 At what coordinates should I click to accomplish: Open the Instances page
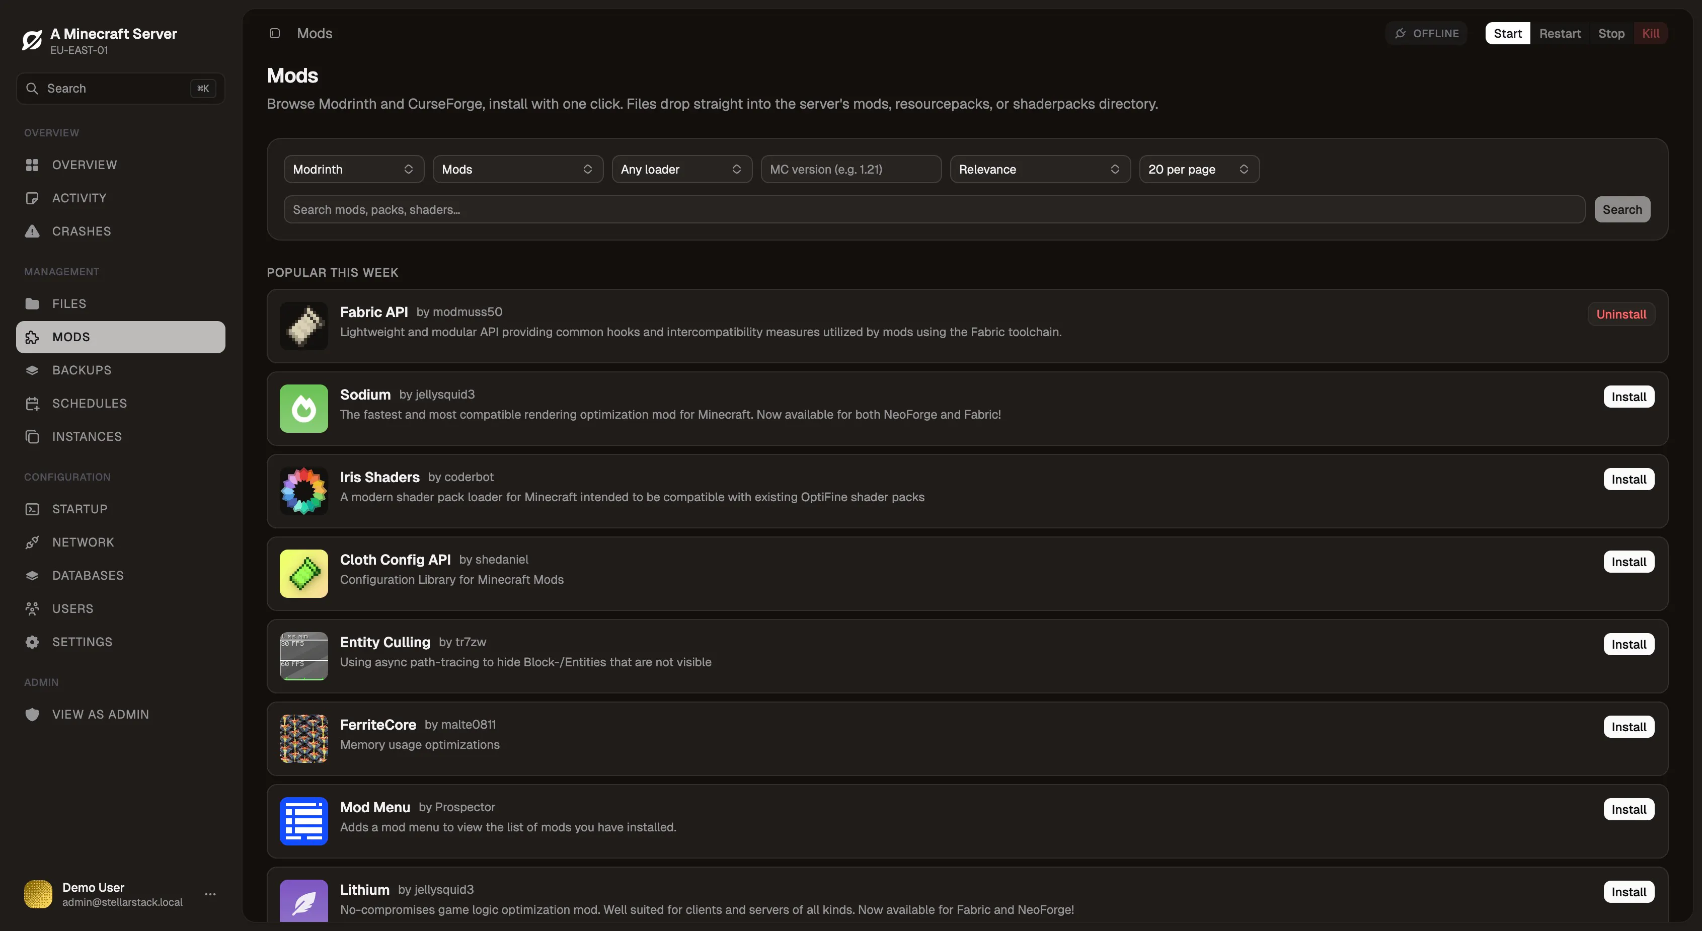coord(120,437)
